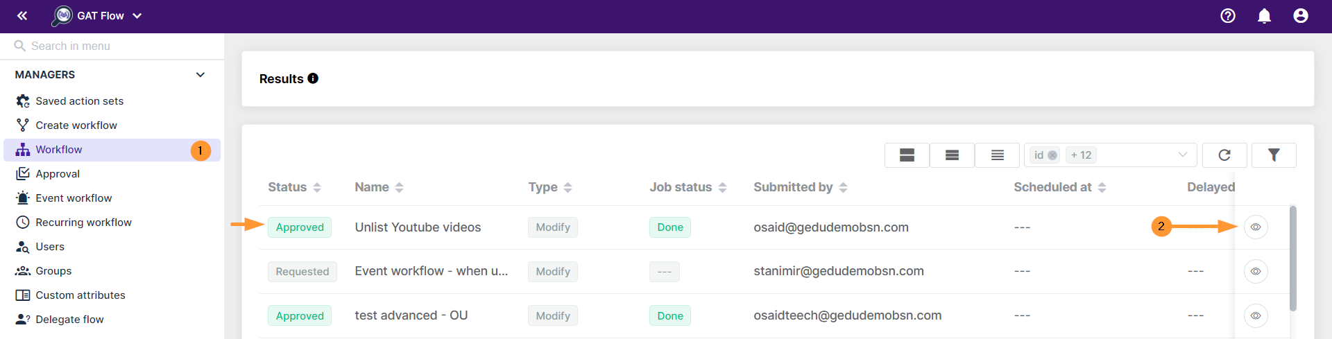Image resolution: width=1332 pixels, height=339 pixels.
Task: Select the large row density view
Action: (907, 155)
